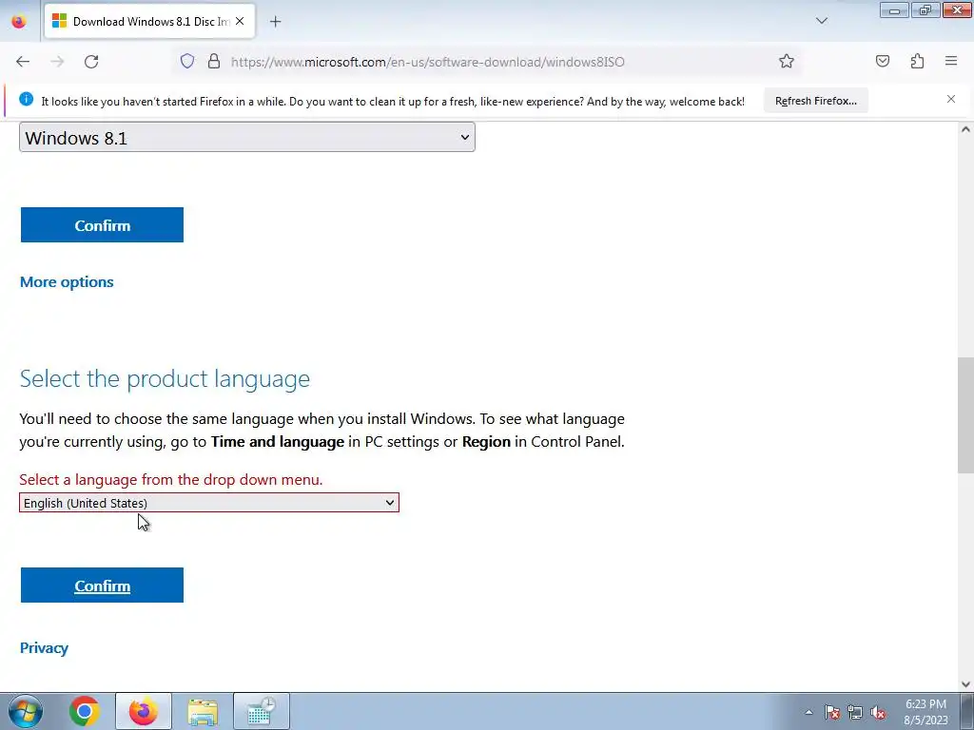Open network status tray icon
Image resolution: width=974 pixels, height=730 pixels.
[855, 712]
